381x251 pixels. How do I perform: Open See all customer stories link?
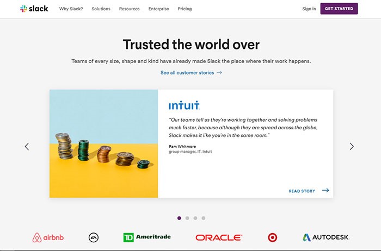(x=191, y=72)
